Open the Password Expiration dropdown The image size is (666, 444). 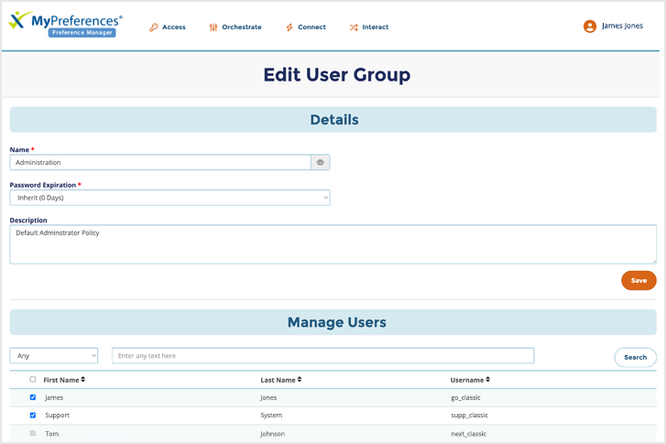169,198
